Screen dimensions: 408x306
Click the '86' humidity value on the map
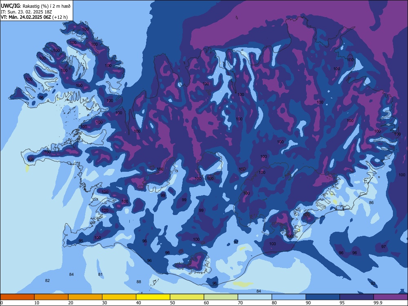pos(371,202)
